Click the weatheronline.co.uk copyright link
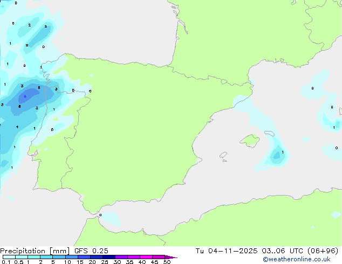The image size is (342, 264). coord(297,259)
